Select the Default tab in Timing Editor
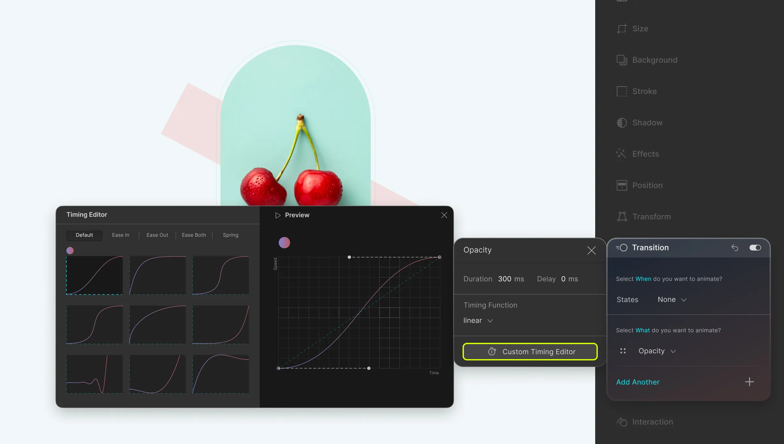The image size is (784, 444). (x=84, y=235)
